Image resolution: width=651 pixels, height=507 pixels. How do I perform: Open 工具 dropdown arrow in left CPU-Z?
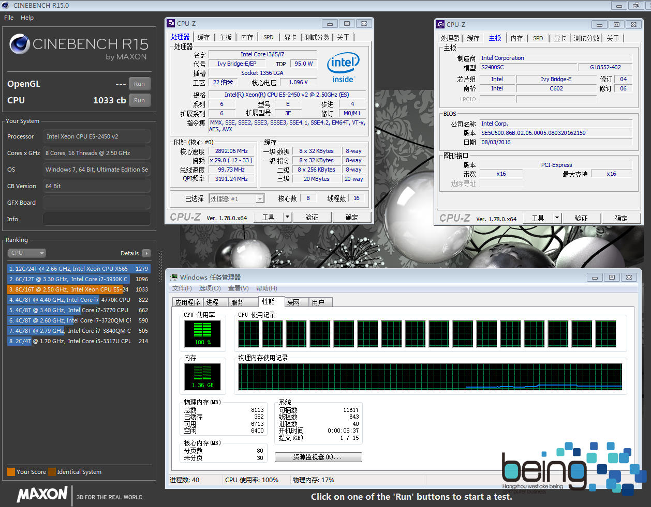[x=288, y=217]
